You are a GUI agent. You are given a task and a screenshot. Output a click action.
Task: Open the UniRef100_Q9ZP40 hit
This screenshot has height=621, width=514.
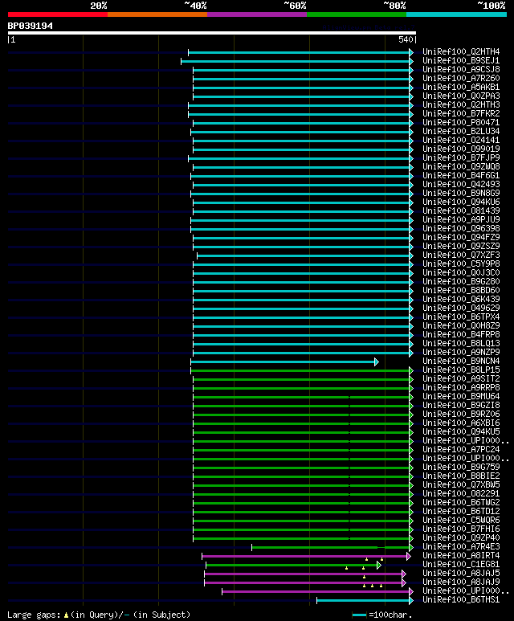pos(461,537)
